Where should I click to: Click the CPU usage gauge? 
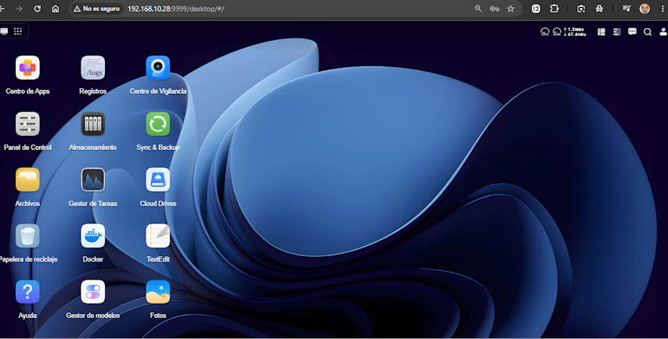545,32
